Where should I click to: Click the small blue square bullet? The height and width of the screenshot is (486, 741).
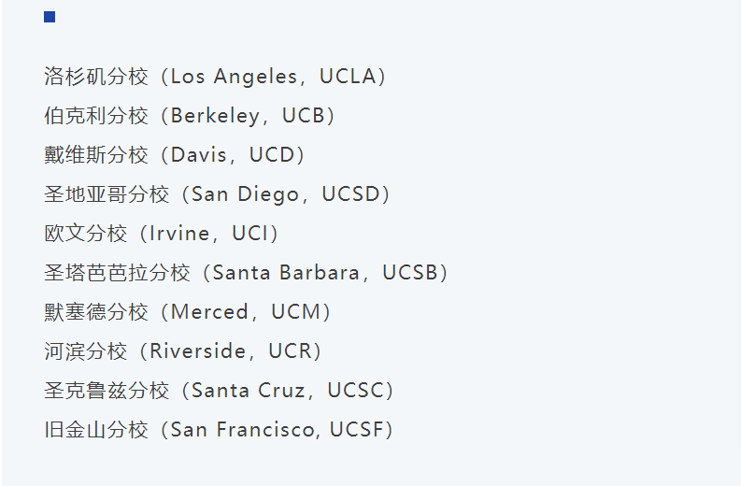tap(50, 17)
